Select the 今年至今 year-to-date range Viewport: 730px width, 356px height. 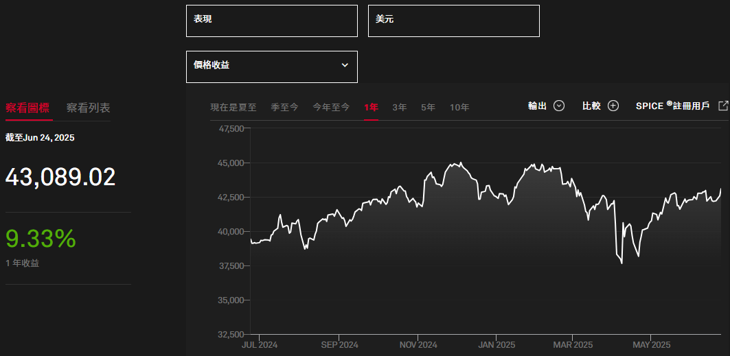click(331, 108)
